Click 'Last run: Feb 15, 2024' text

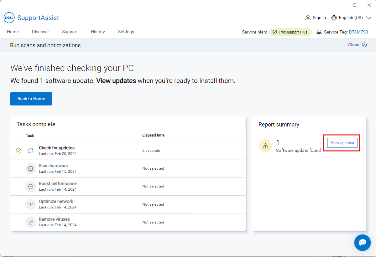pos(58,172)
